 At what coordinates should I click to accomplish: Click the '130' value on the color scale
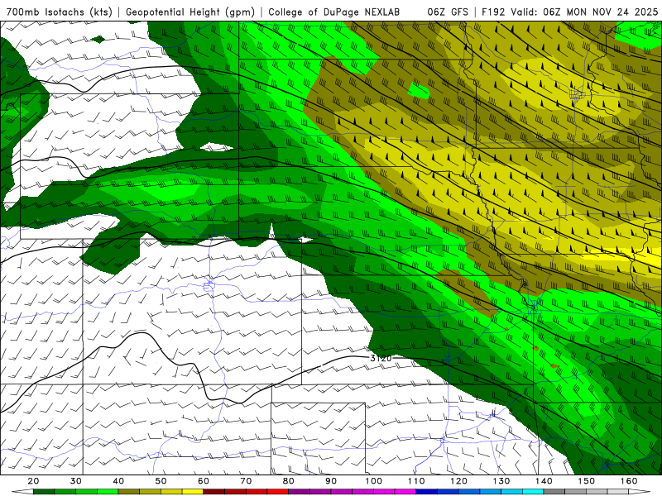coord(501,481)
